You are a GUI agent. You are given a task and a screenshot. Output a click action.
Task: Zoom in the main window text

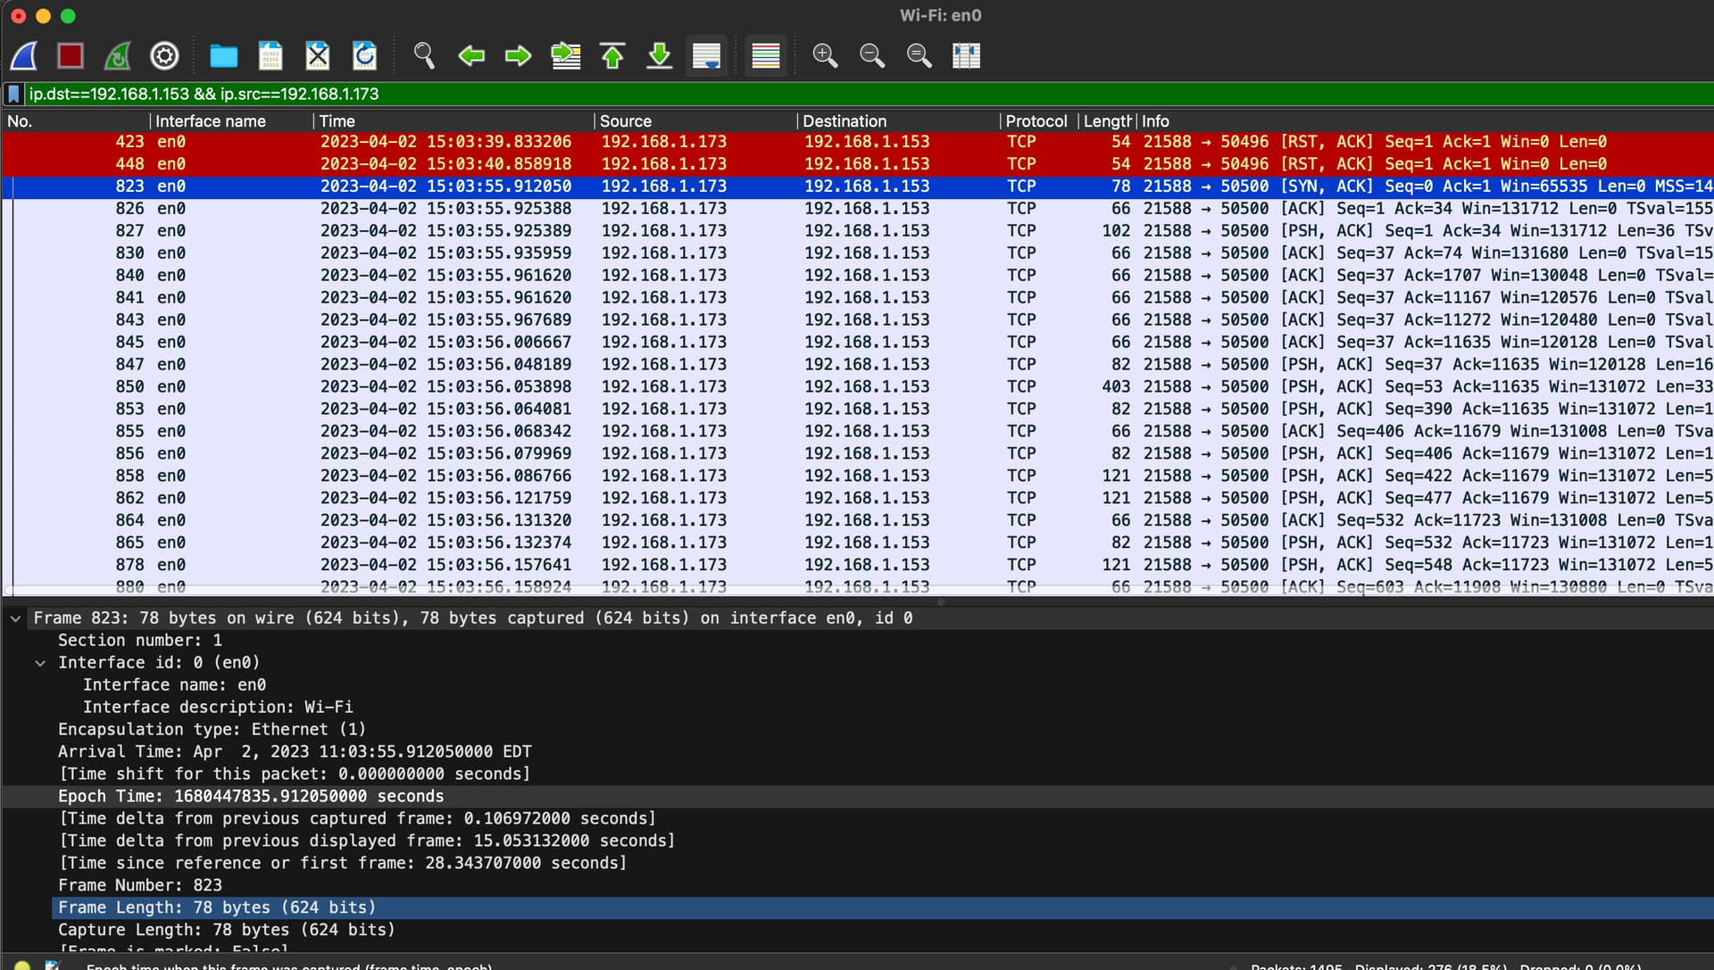coord(825,56)
